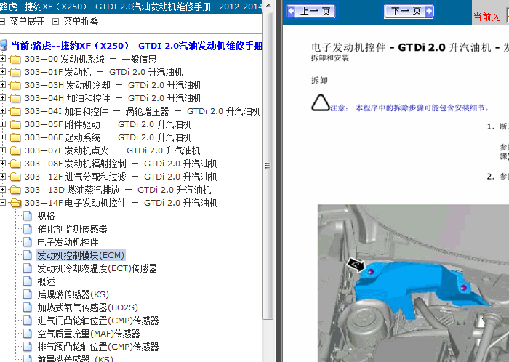The width and height of the screenshot is (509, 362).
Task: Click page icon beside 概述
Action: click(28, 281)
